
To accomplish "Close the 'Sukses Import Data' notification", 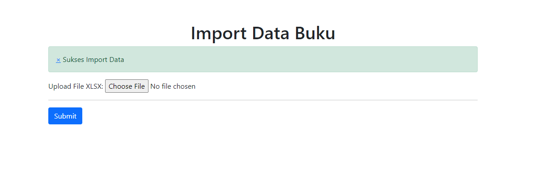I will pyautogui.click(x=58, y=60).
